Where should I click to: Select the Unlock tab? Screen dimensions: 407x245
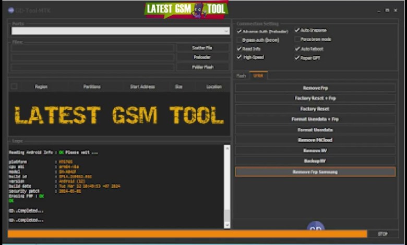pyautogui.click(x=258, y=76)
